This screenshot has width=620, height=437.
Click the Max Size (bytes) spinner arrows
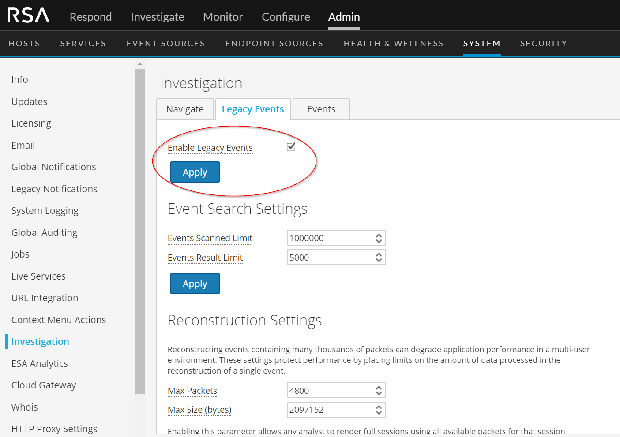tap(379, 410)
